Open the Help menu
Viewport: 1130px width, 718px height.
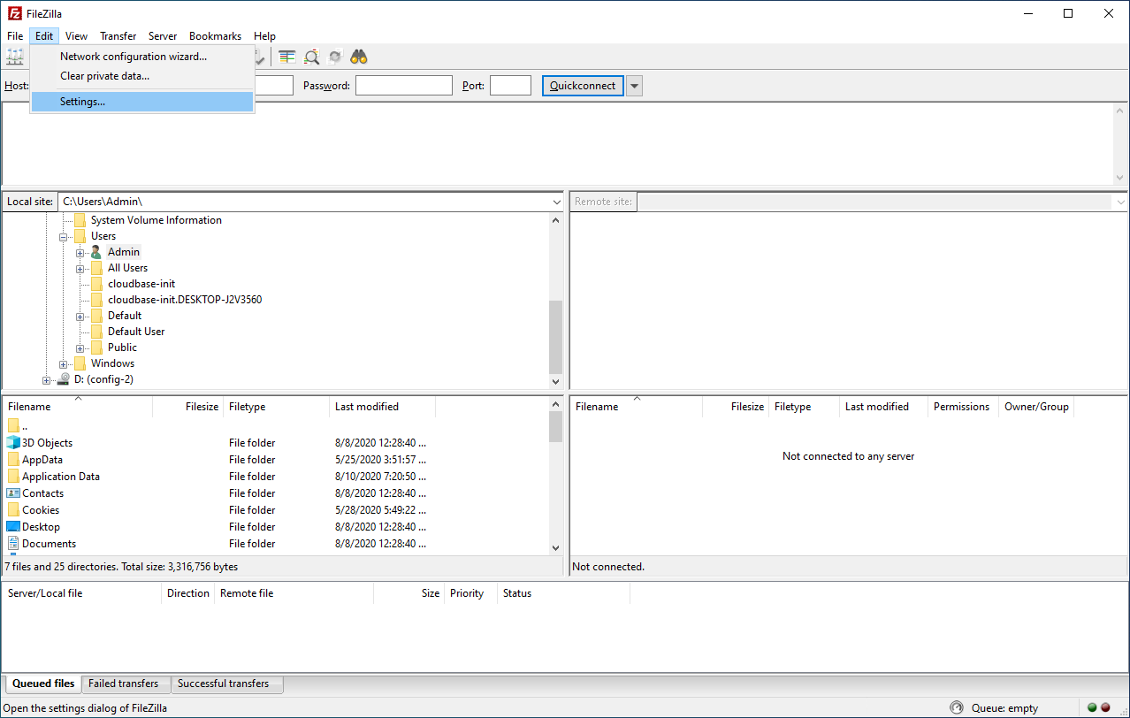click(x=264, y=36)
